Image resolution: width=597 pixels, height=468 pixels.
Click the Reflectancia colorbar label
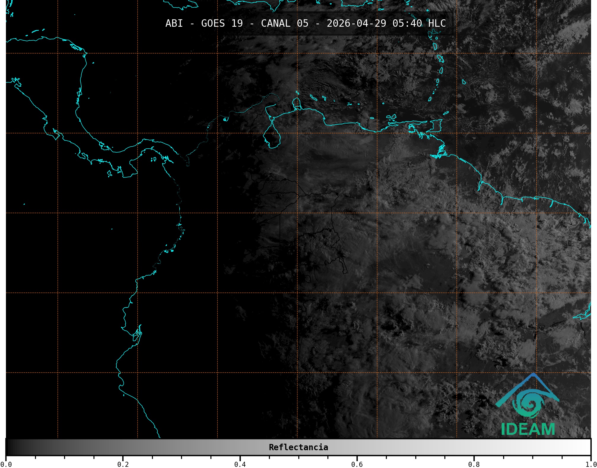298,447
